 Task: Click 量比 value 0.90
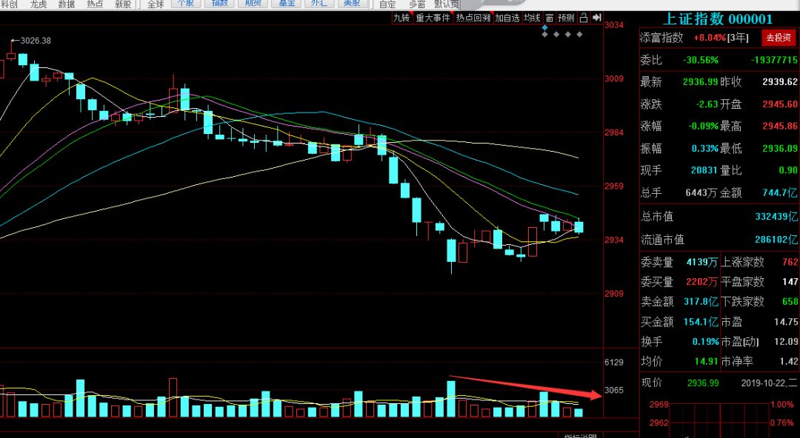click(x=789, y=170)
